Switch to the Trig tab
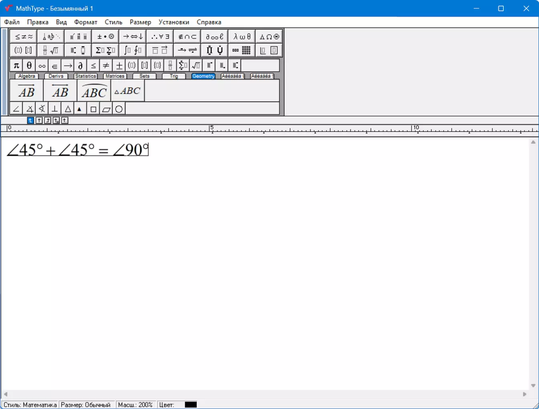Screen dimensions: 539x409 174,76
